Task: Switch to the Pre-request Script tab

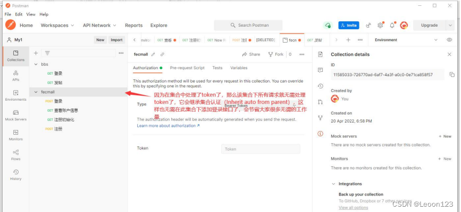Action: coord(187,68)
